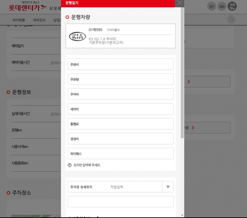Click the dialog vertical scrollbar thumb
This screenshot has width=247, height=218.
click(182, 73)
